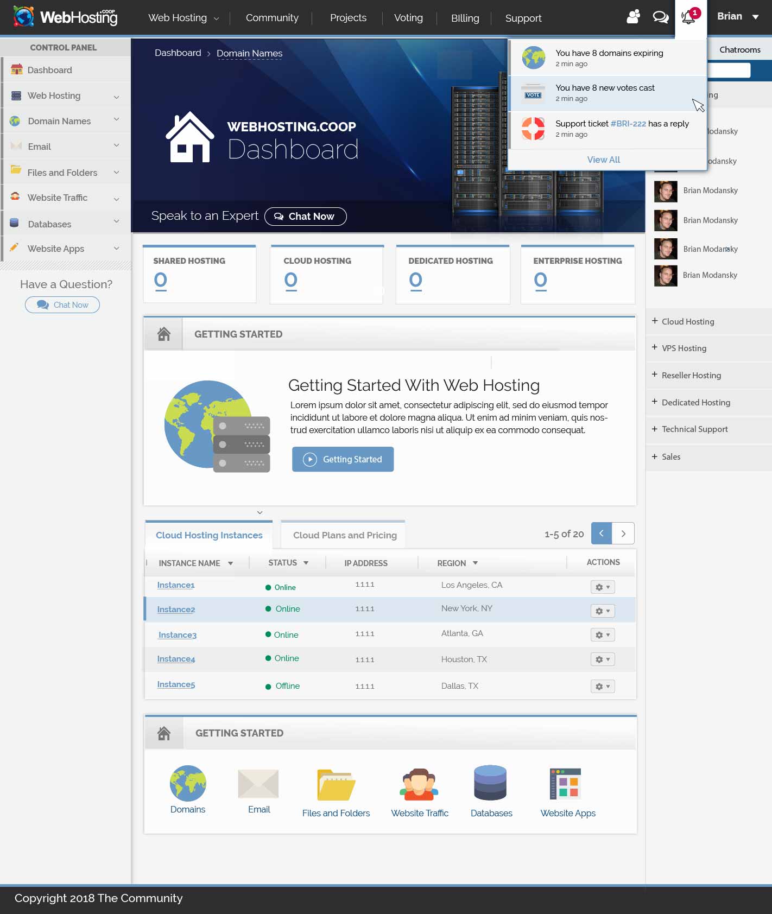Click the Offline status of Instance5
772x914 pixels.
287,686
